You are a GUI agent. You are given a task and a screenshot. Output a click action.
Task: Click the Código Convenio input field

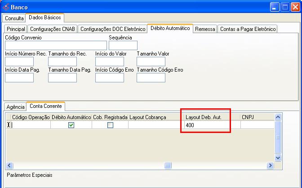tap(56, 45)
